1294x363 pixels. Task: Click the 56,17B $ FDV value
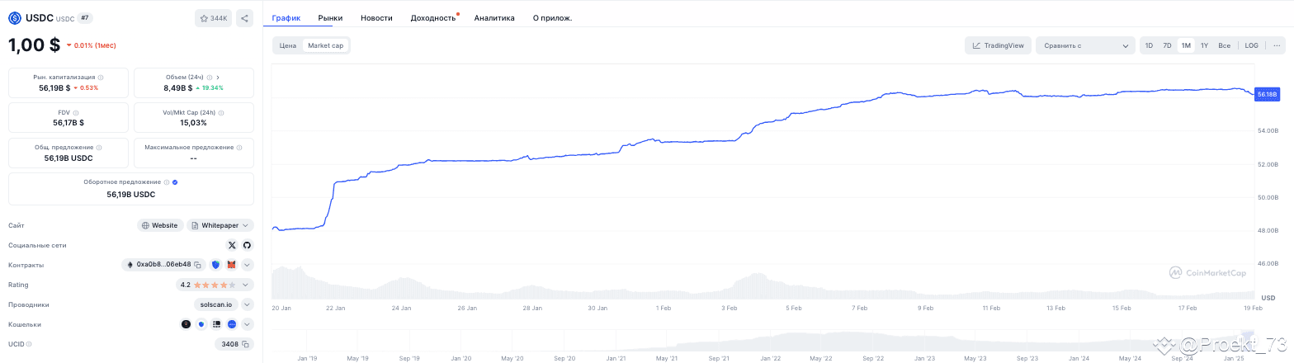click(68, 122)
